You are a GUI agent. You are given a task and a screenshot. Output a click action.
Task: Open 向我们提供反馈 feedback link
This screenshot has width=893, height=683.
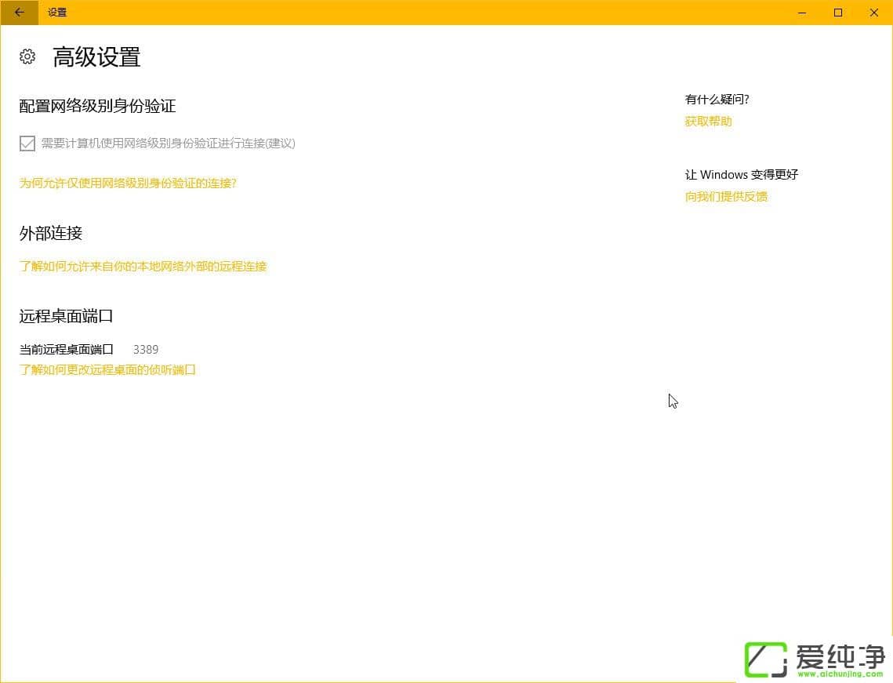pos(725,196)
